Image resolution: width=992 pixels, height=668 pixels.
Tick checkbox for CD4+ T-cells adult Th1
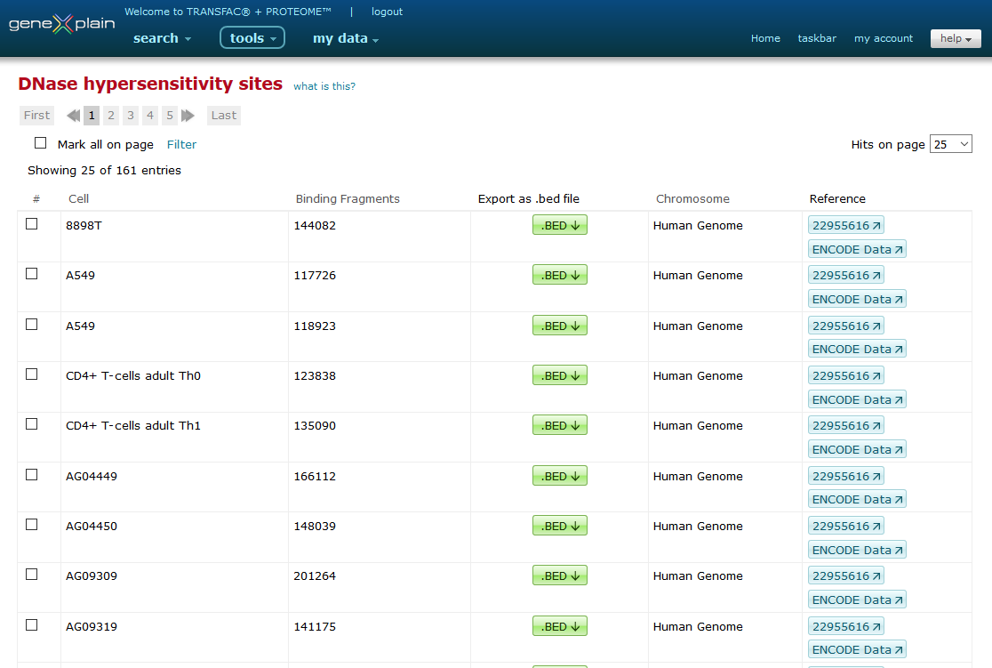32,424
